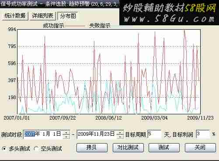Switch to the 详细列表 tab
Viewport: 219px width, 161px height.
[42, 16]
